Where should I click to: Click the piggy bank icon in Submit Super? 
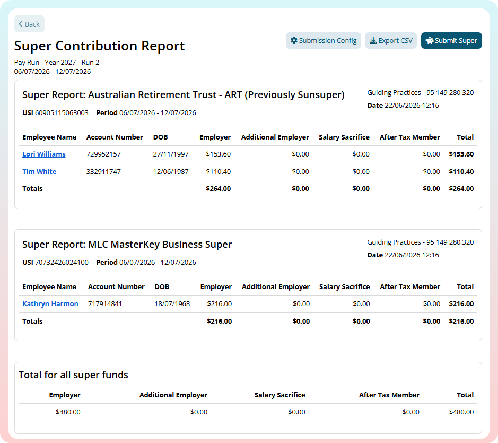point(430,41)
